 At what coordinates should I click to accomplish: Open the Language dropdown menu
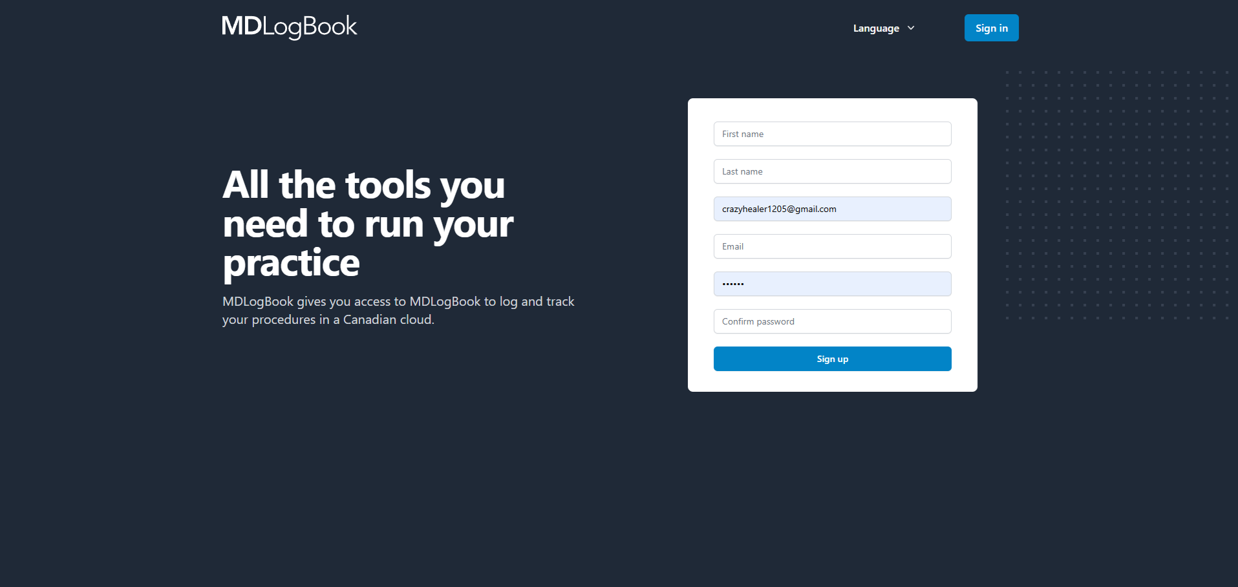pos(883,28)
